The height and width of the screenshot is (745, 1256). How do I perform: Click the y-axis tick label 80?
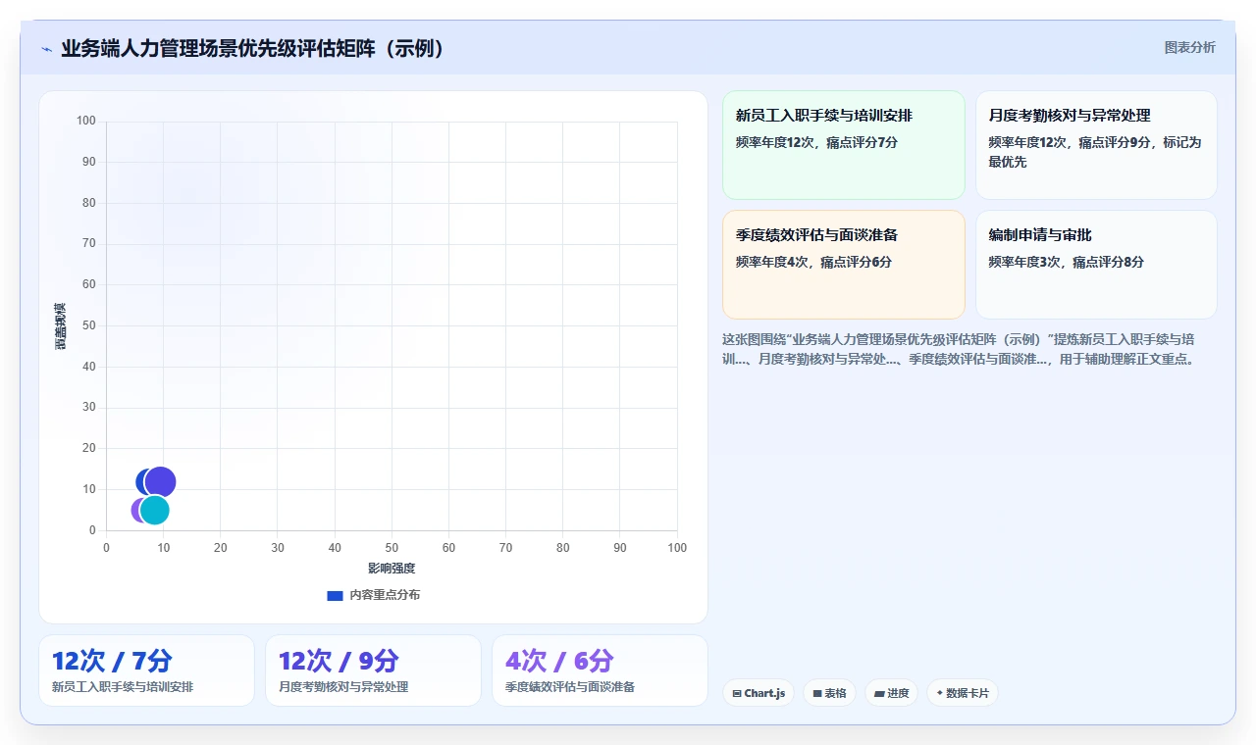pyautogui.click(x=88, y=203)
